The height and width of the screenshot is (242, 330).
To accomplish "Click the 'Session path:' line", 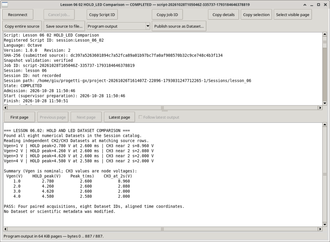I will (x=128, y=81).
